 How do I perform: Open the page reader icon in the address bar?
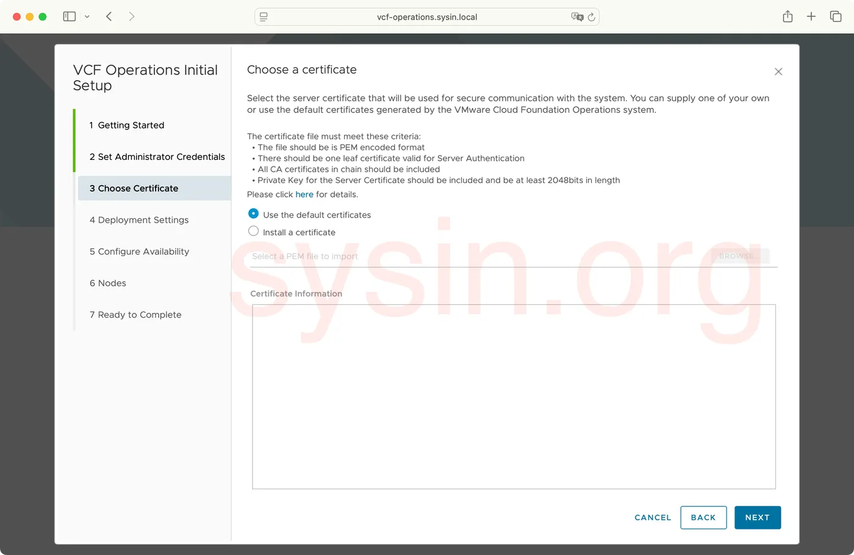264,17
